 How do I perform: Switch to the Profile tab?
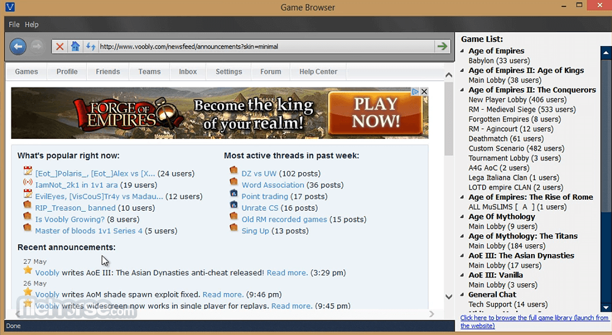67,72
